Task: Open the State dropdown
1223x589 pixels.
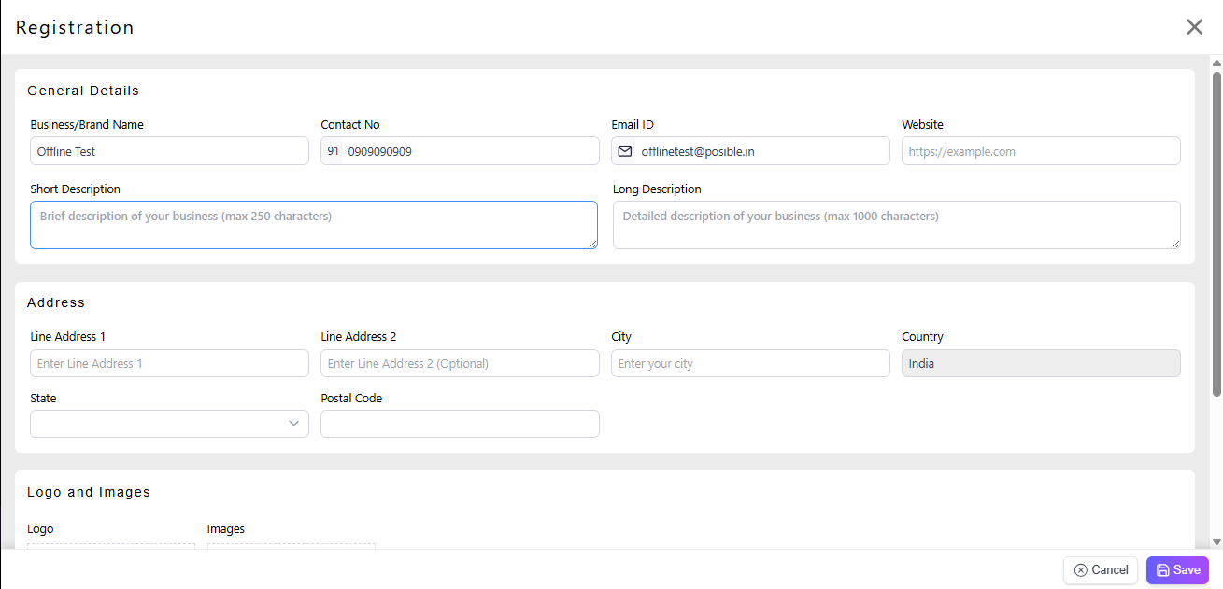Action: 169,424
